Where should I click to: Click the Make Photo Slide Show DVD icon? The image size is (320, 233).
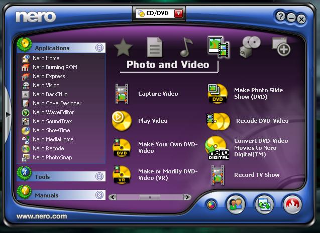coord(218,94)
